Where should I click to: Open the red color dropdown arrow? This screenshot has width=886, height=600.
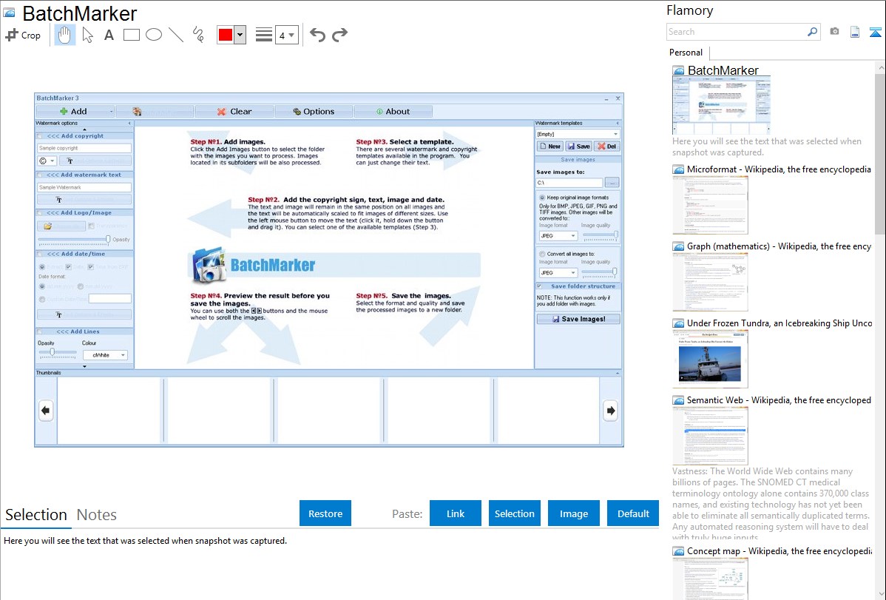click(x=240, y=35)
